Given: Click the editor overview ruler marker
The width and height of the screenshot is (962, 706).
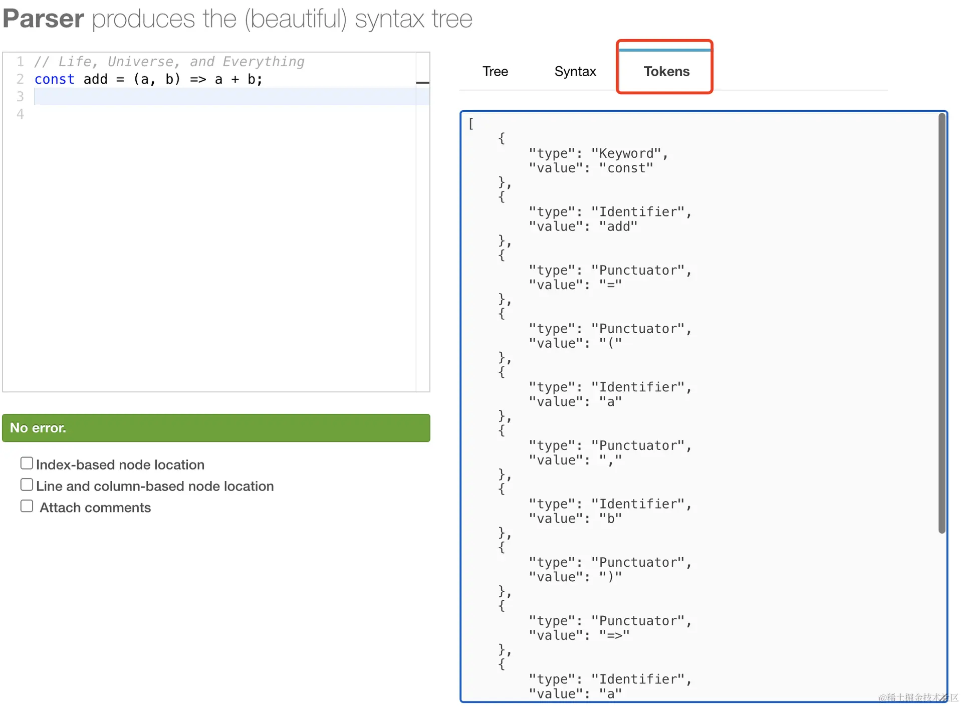Looking at the screenshot, I should [422, 83].
